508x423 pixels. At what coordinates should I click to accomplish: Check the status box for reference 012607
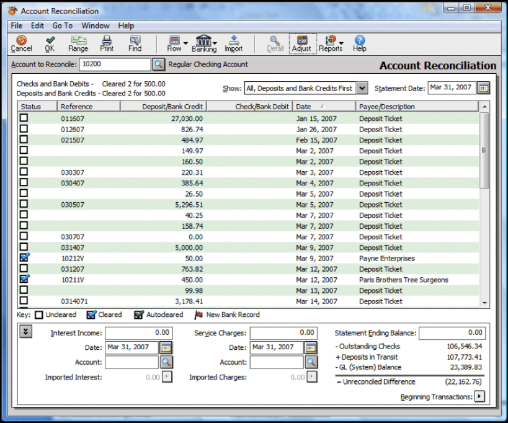point(24,128)
